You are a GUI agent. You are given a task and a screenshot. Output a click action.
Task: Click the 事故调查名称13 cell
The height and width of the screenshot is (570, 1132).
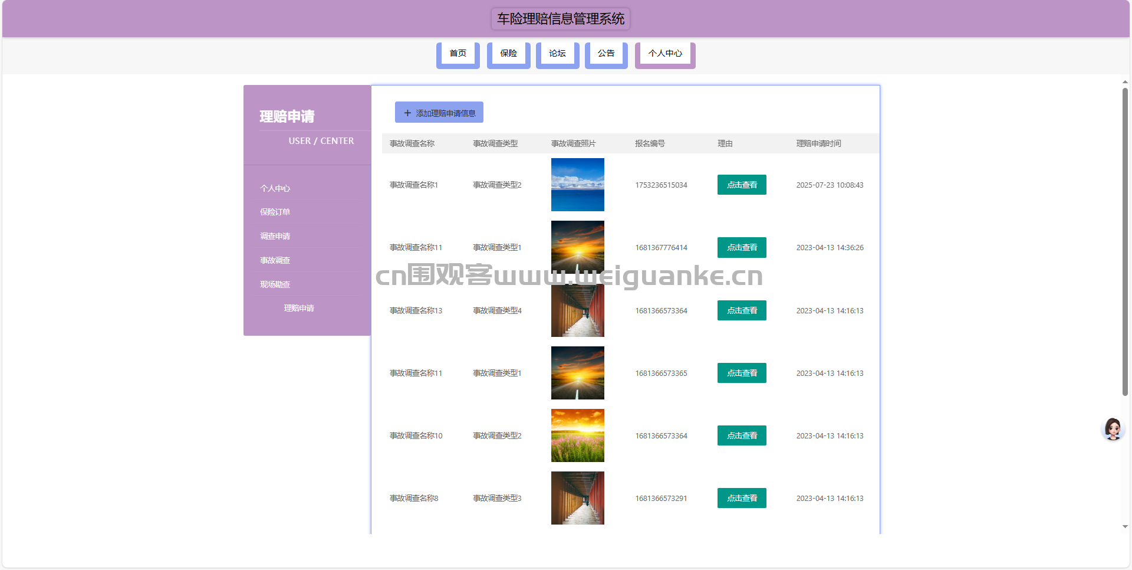[416, 310]
